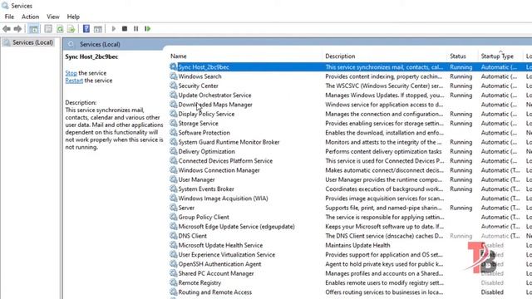This screenshot has width=532, height=299.
Task: Select the gear icon beside OpenSSH Authentication Agent
Action: [174, 264]
